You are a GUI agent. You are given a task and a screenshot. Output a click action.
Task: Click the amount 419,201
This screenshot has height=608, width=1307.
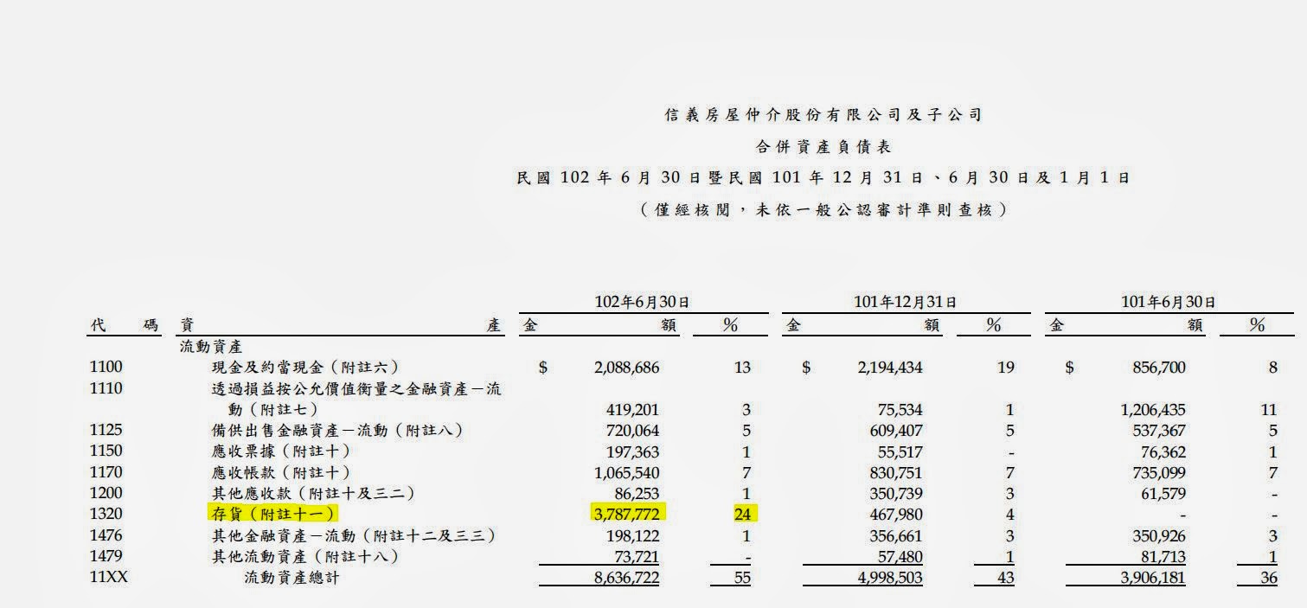tap(633, 409)
